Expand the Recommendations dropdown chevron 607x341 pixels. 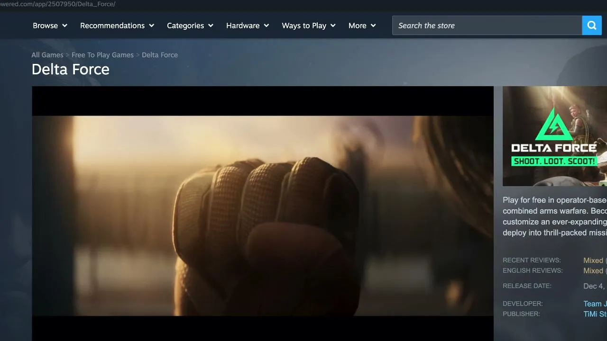(152, 26)
